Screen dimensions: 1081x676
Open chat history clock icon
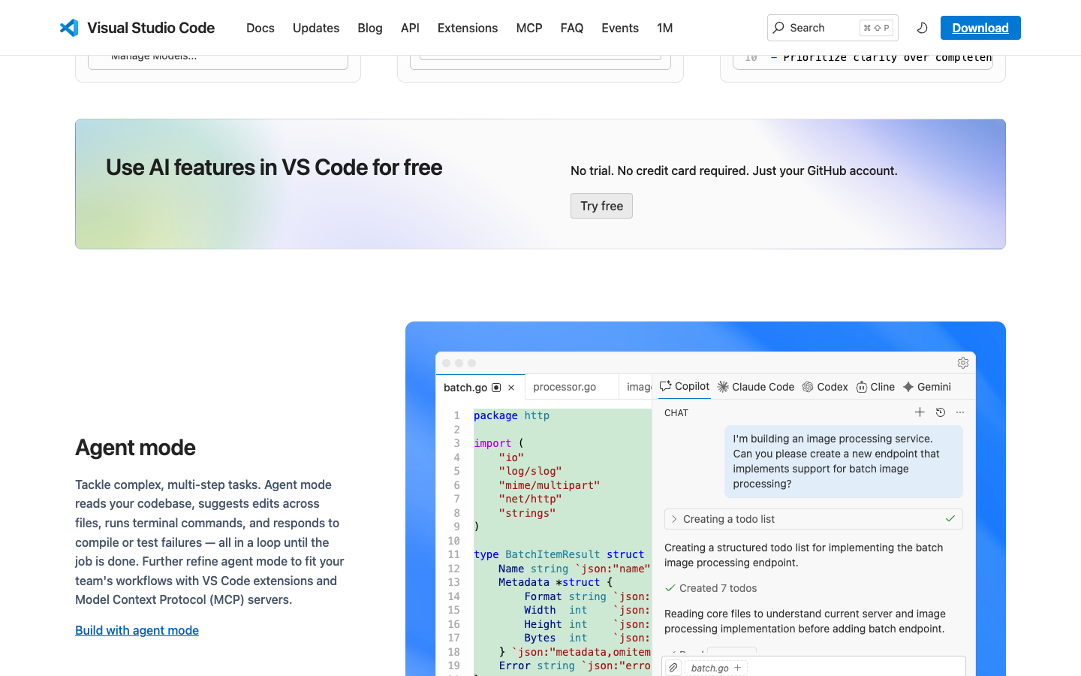[941, 412]
